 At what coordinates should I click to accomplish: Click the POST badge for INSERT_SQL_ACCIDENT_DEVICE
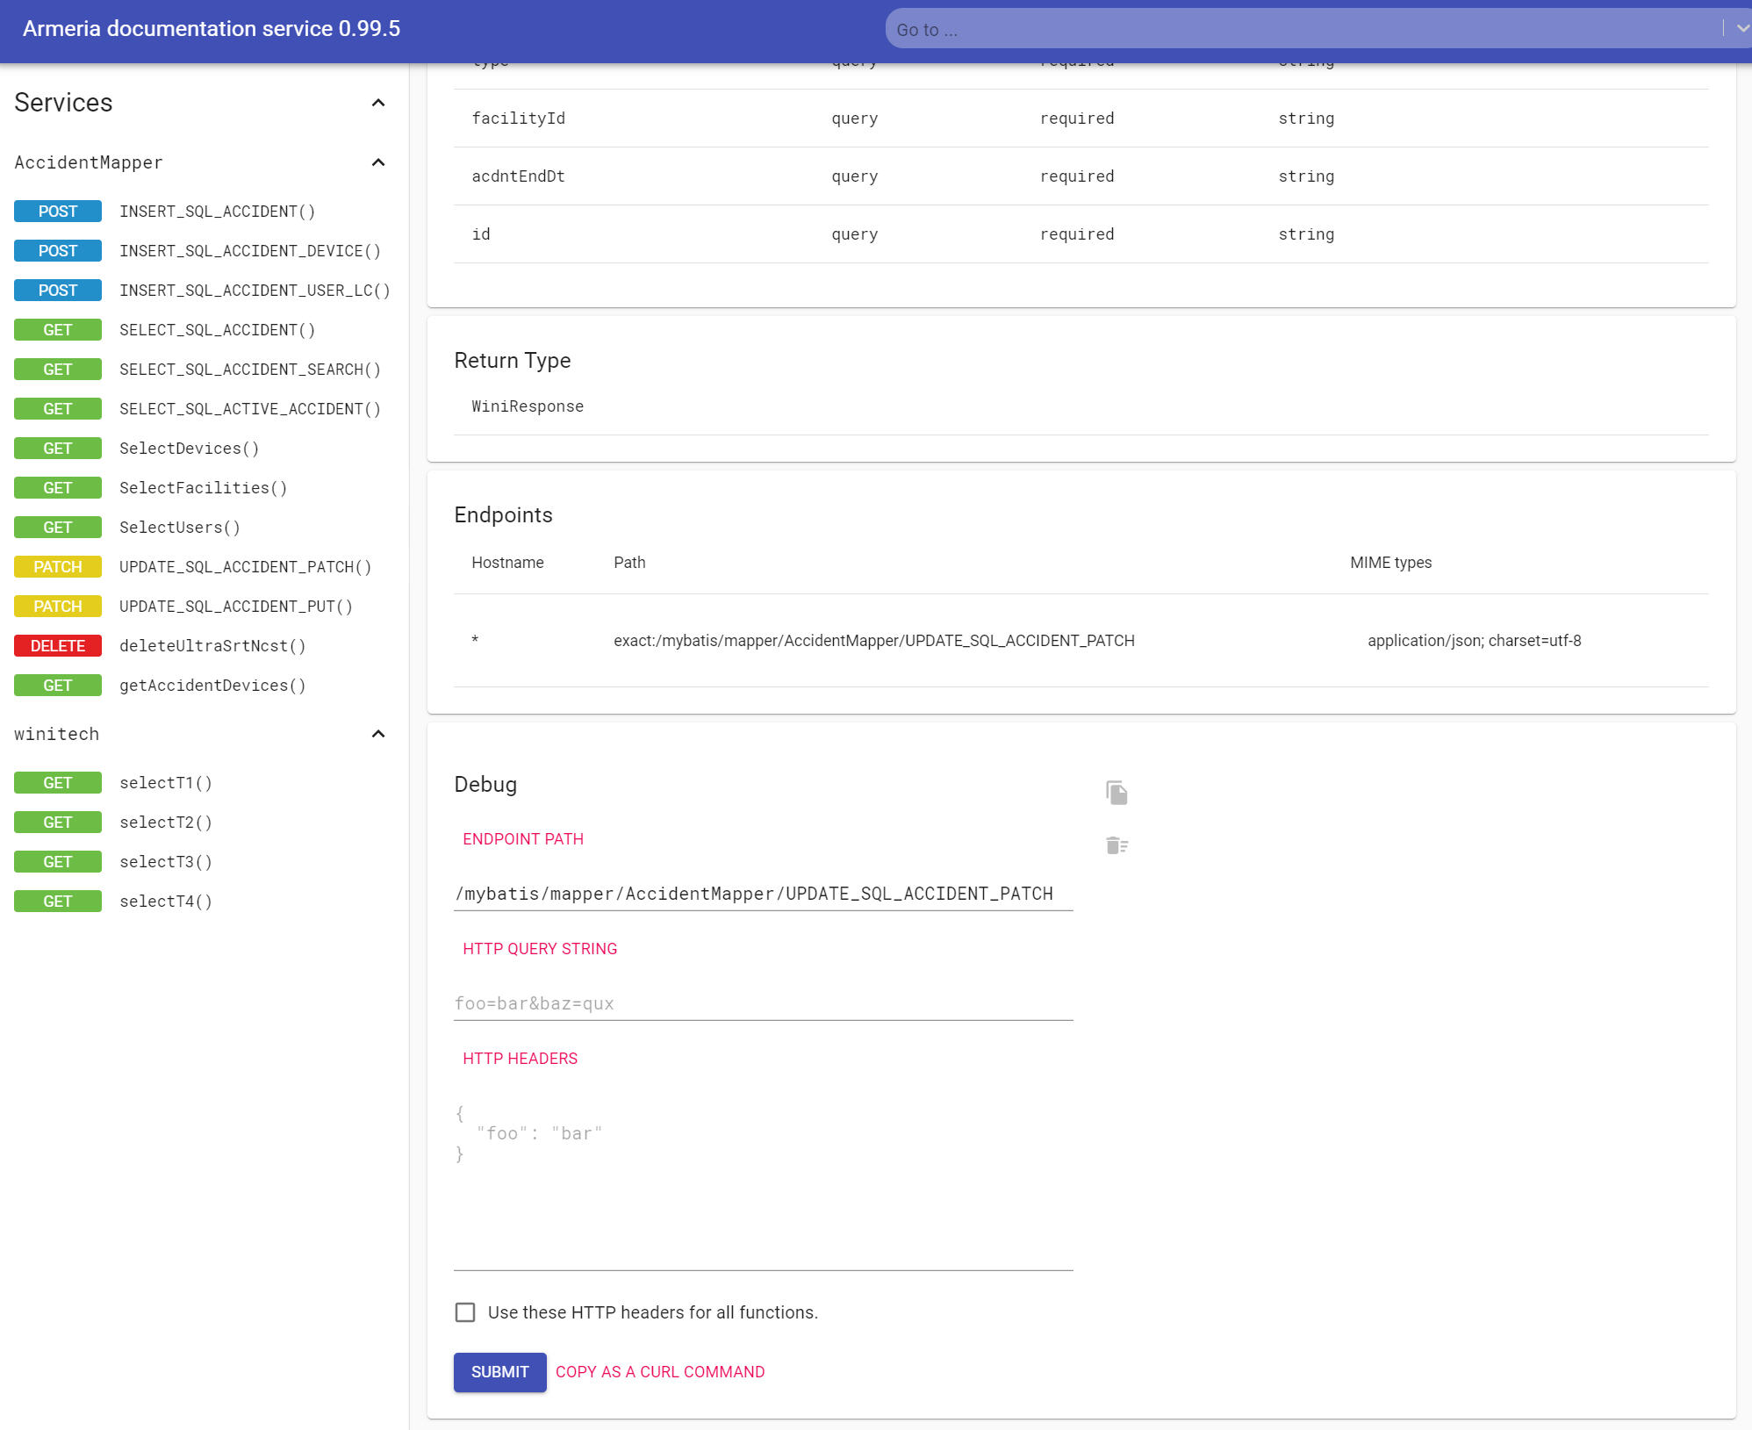[x=58, y=251]
